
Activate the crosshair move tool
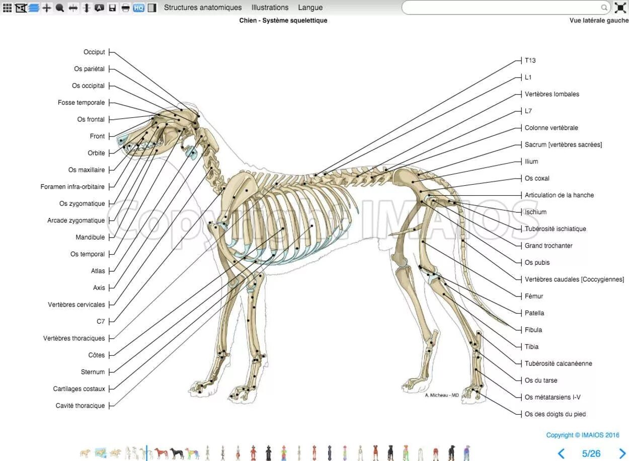pos(47,8)
